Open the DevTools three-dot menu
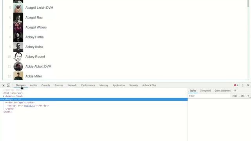Image resolution: width=251 pixels, height=141 pixels. [x=243, y=85]
